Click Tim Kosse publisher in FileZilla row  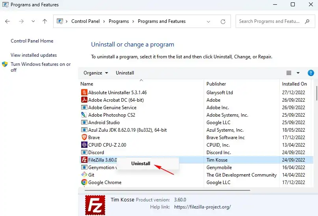[217, 160]
